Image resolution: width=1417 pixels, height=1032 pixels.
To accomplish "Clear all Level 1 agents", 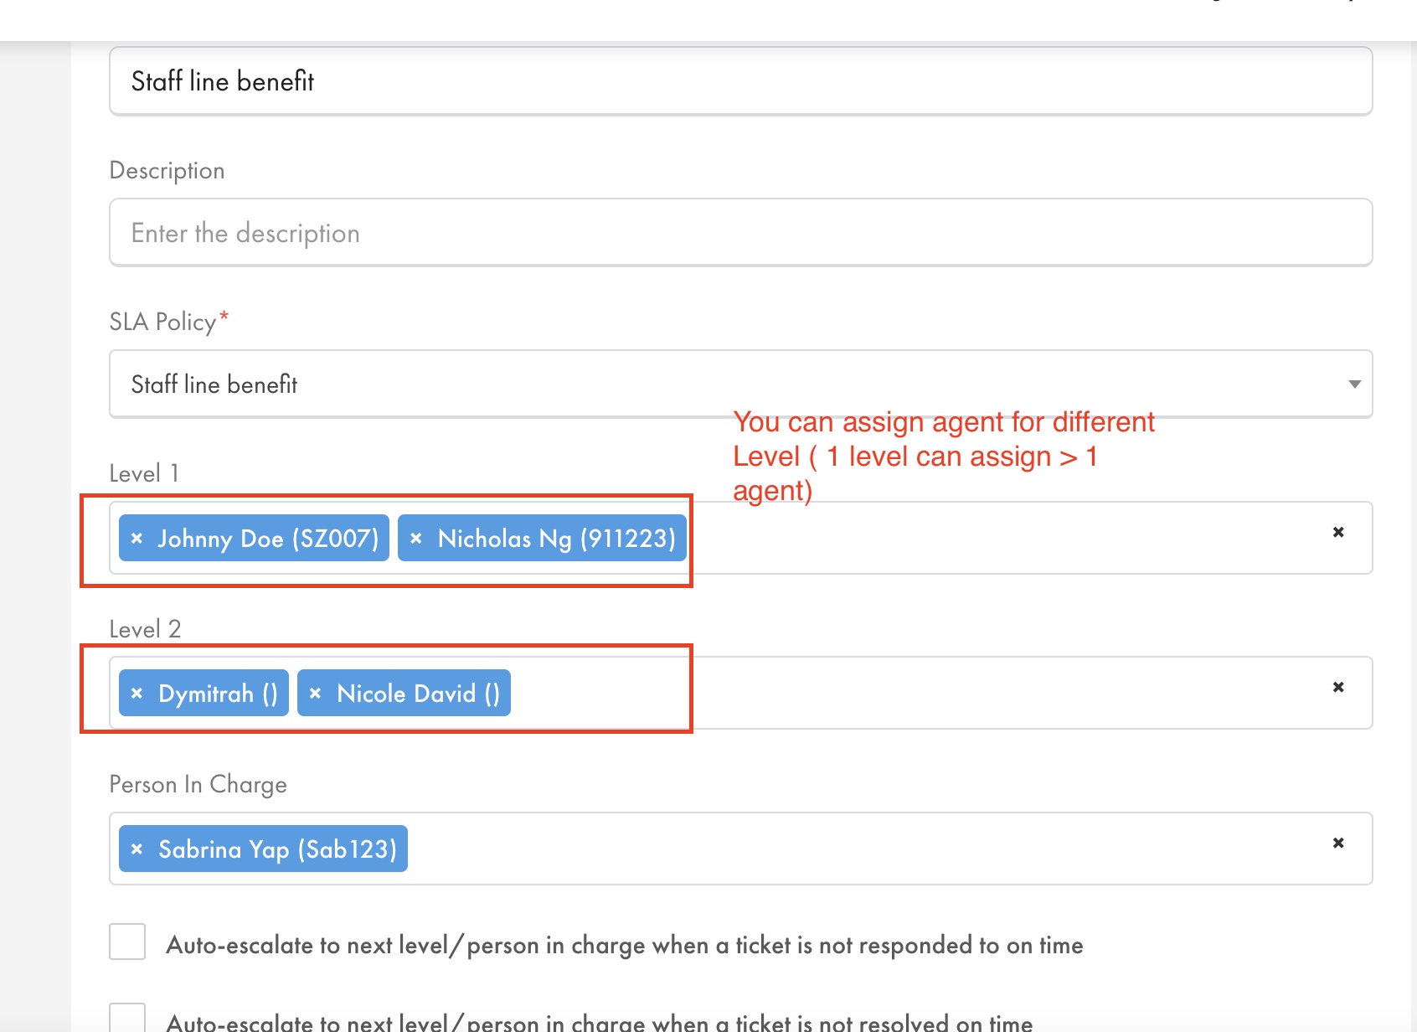I will click(x=1338, y=532).
